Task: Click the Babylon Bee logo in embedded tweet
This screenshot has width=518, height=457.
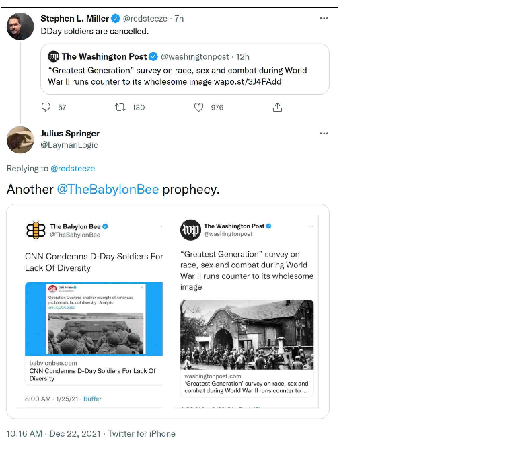Action: click(x=36, y=231)
